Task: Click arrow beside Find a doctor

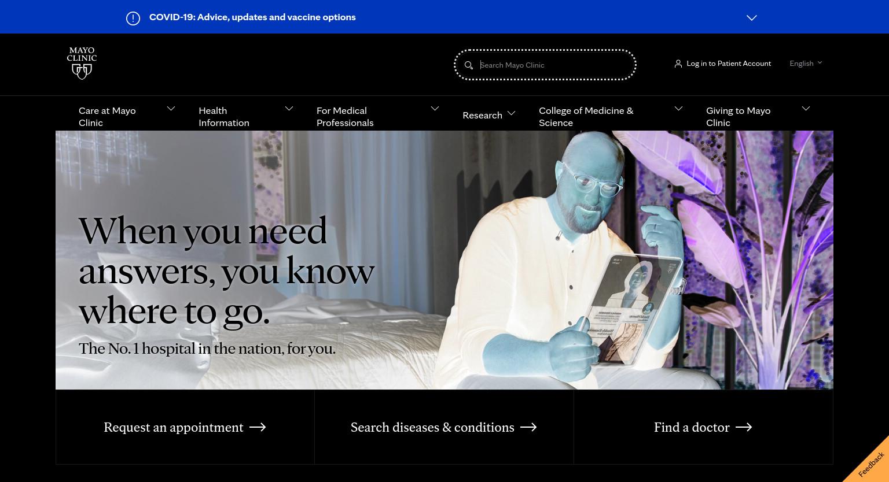Action: (x=744, y=427)
